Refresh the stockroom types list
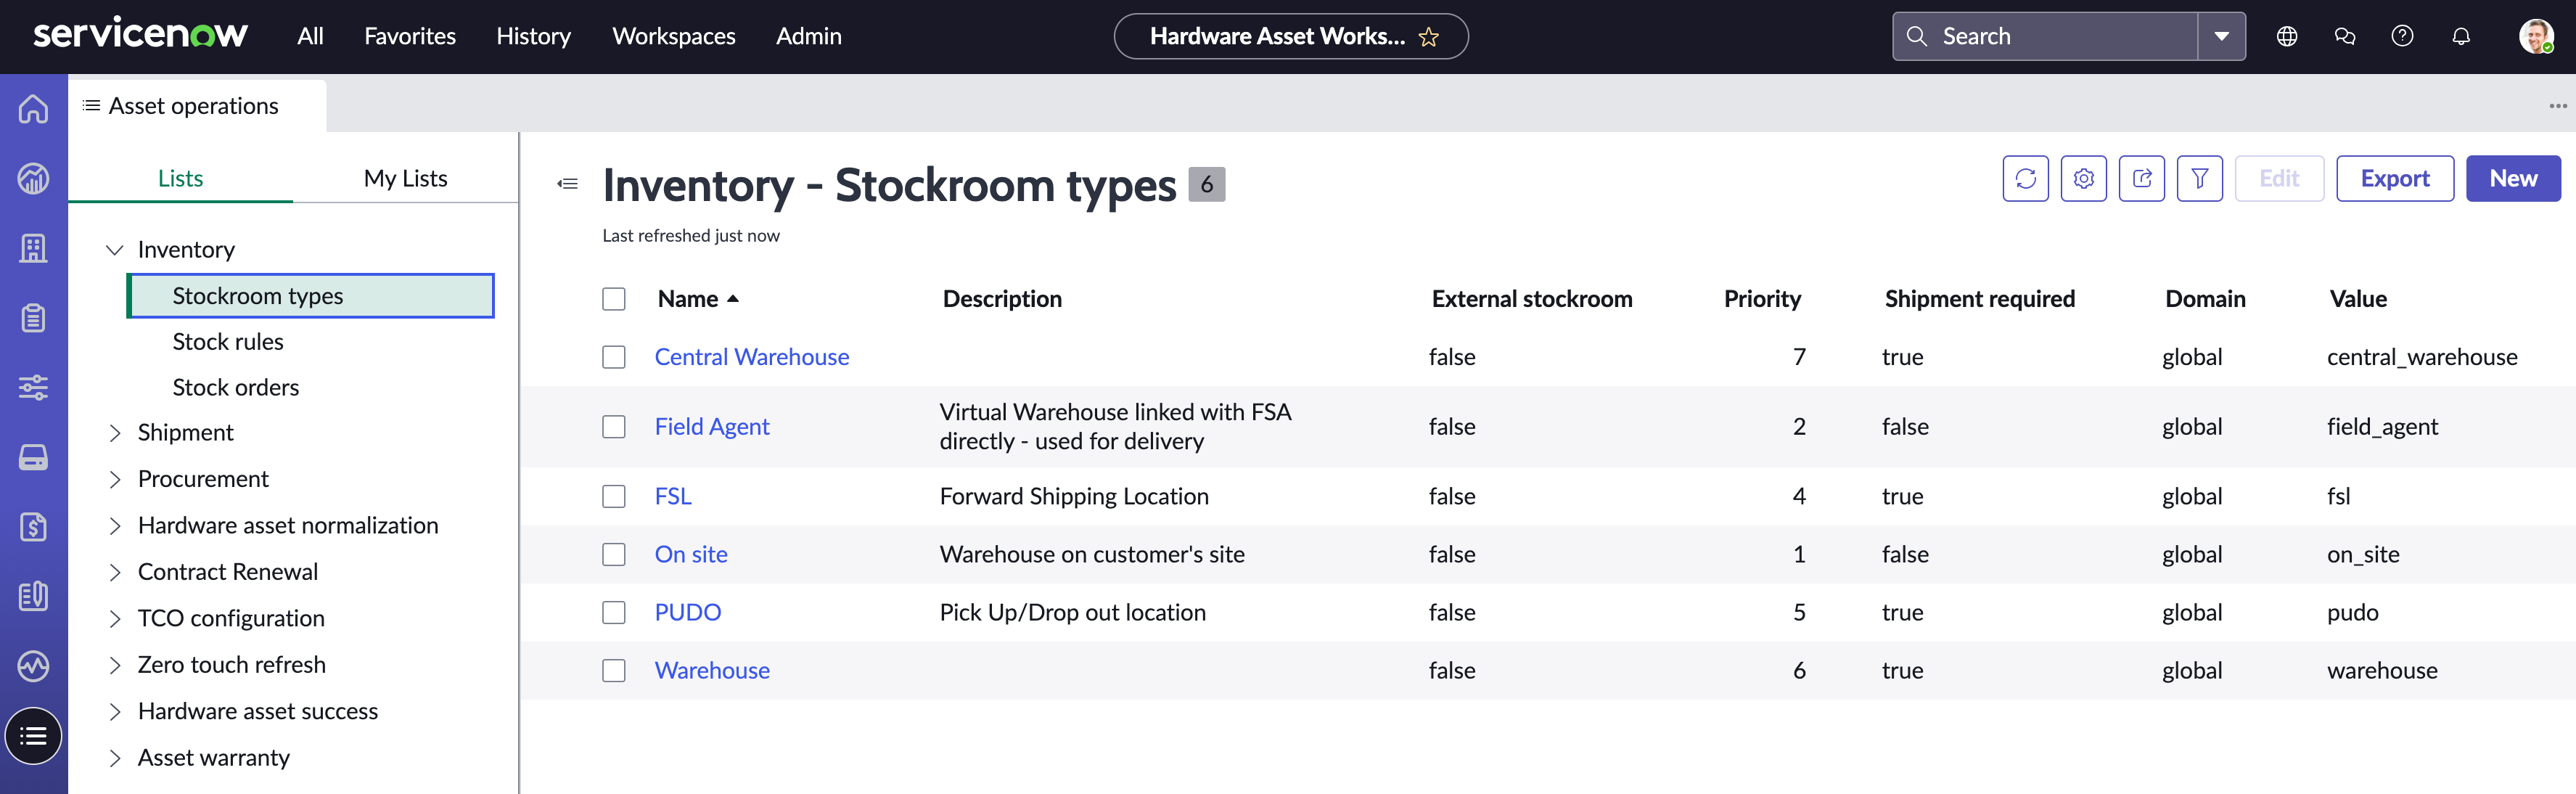This screenshot has height=794, width=2576. click(2025, 178)
